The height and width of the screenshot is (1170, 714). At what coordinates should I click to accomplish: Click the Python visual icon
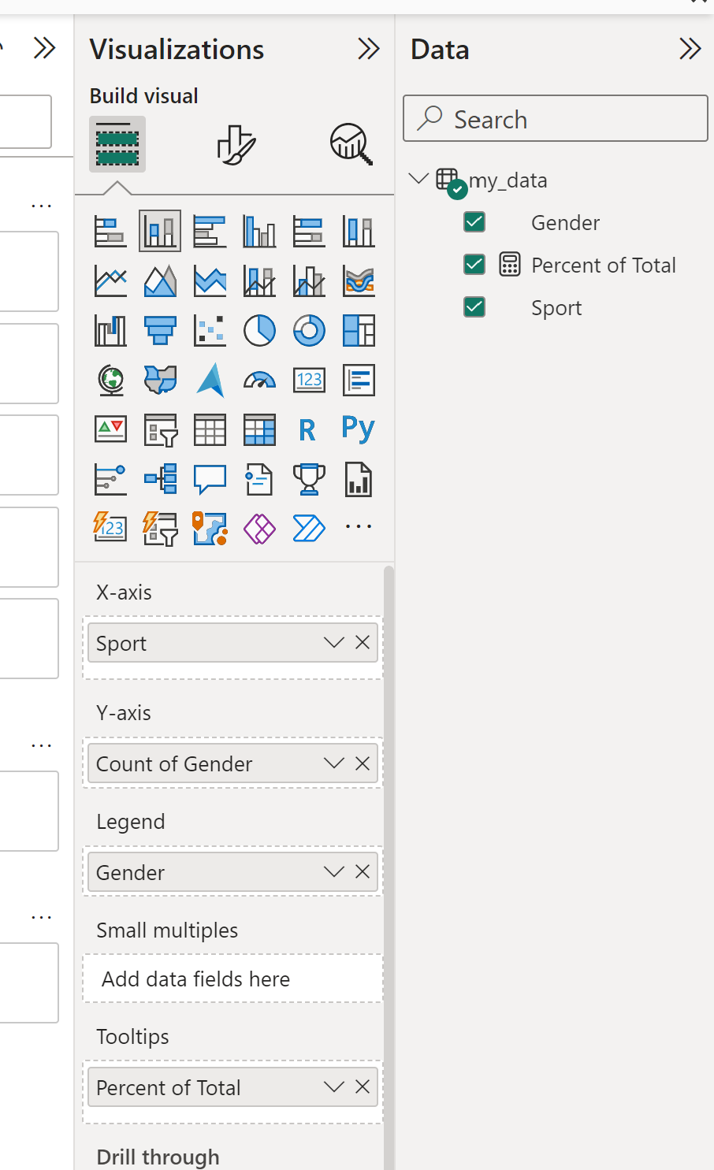[359, 429]
